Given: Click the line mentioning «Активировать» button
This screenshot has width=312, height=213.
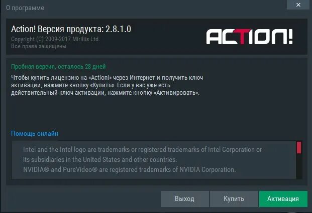Looking at the screenshot, I should (x=106, y=93).
